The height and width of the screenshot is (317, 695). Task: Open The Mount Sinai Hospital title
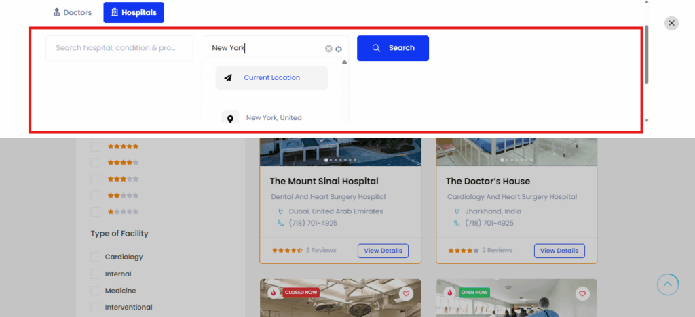pos(324,182)
